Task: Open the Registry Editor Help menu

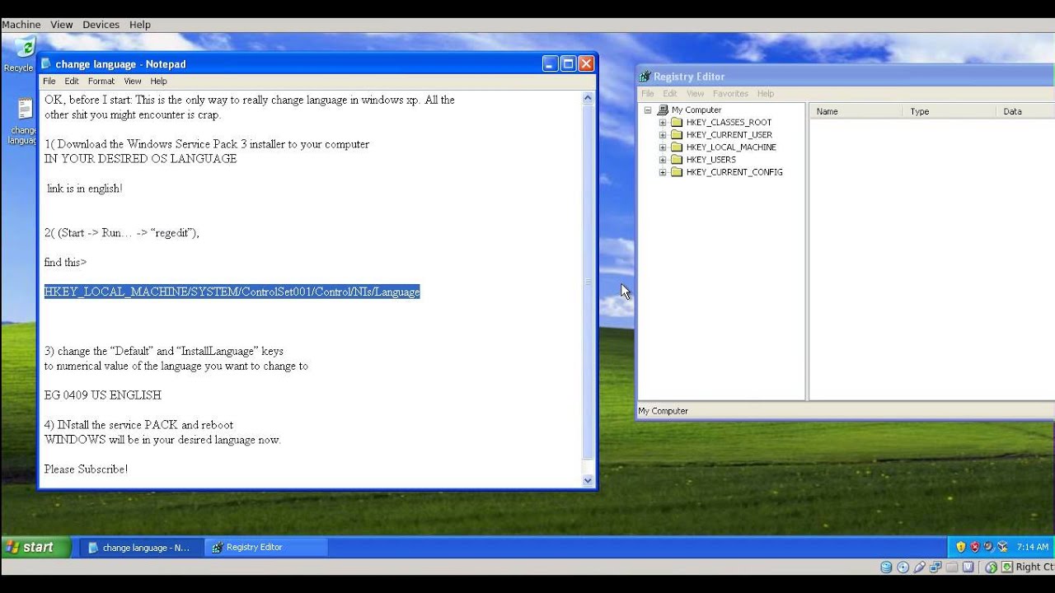Action: (x=766, y=93)
